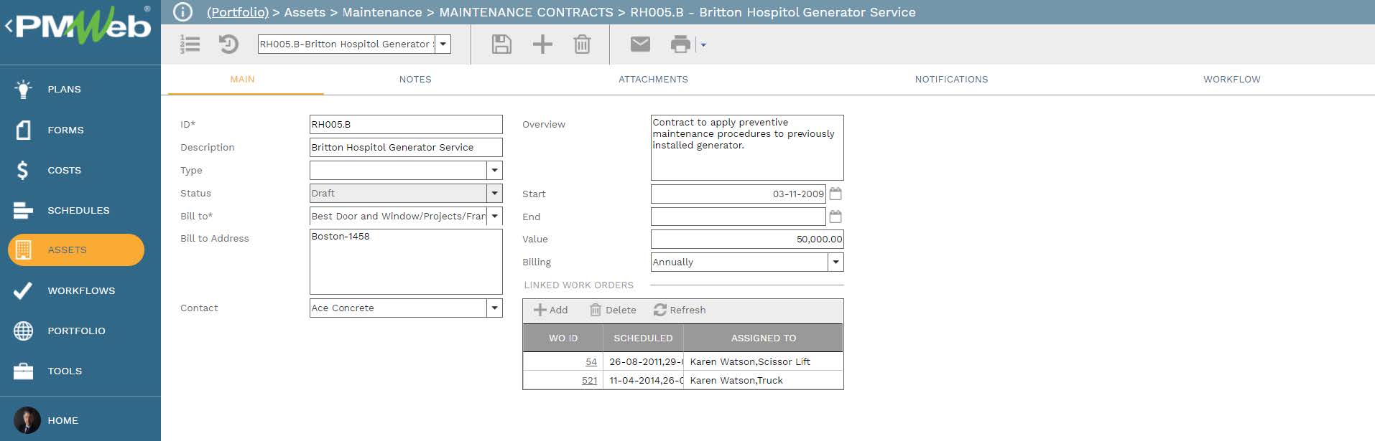The height and width of the screenshot is (441, 1375).
Task: Click the Portfolio globe icon
Action: tap(23, 331)
